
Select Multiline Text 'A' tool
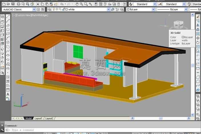click(x=8, y=94)
